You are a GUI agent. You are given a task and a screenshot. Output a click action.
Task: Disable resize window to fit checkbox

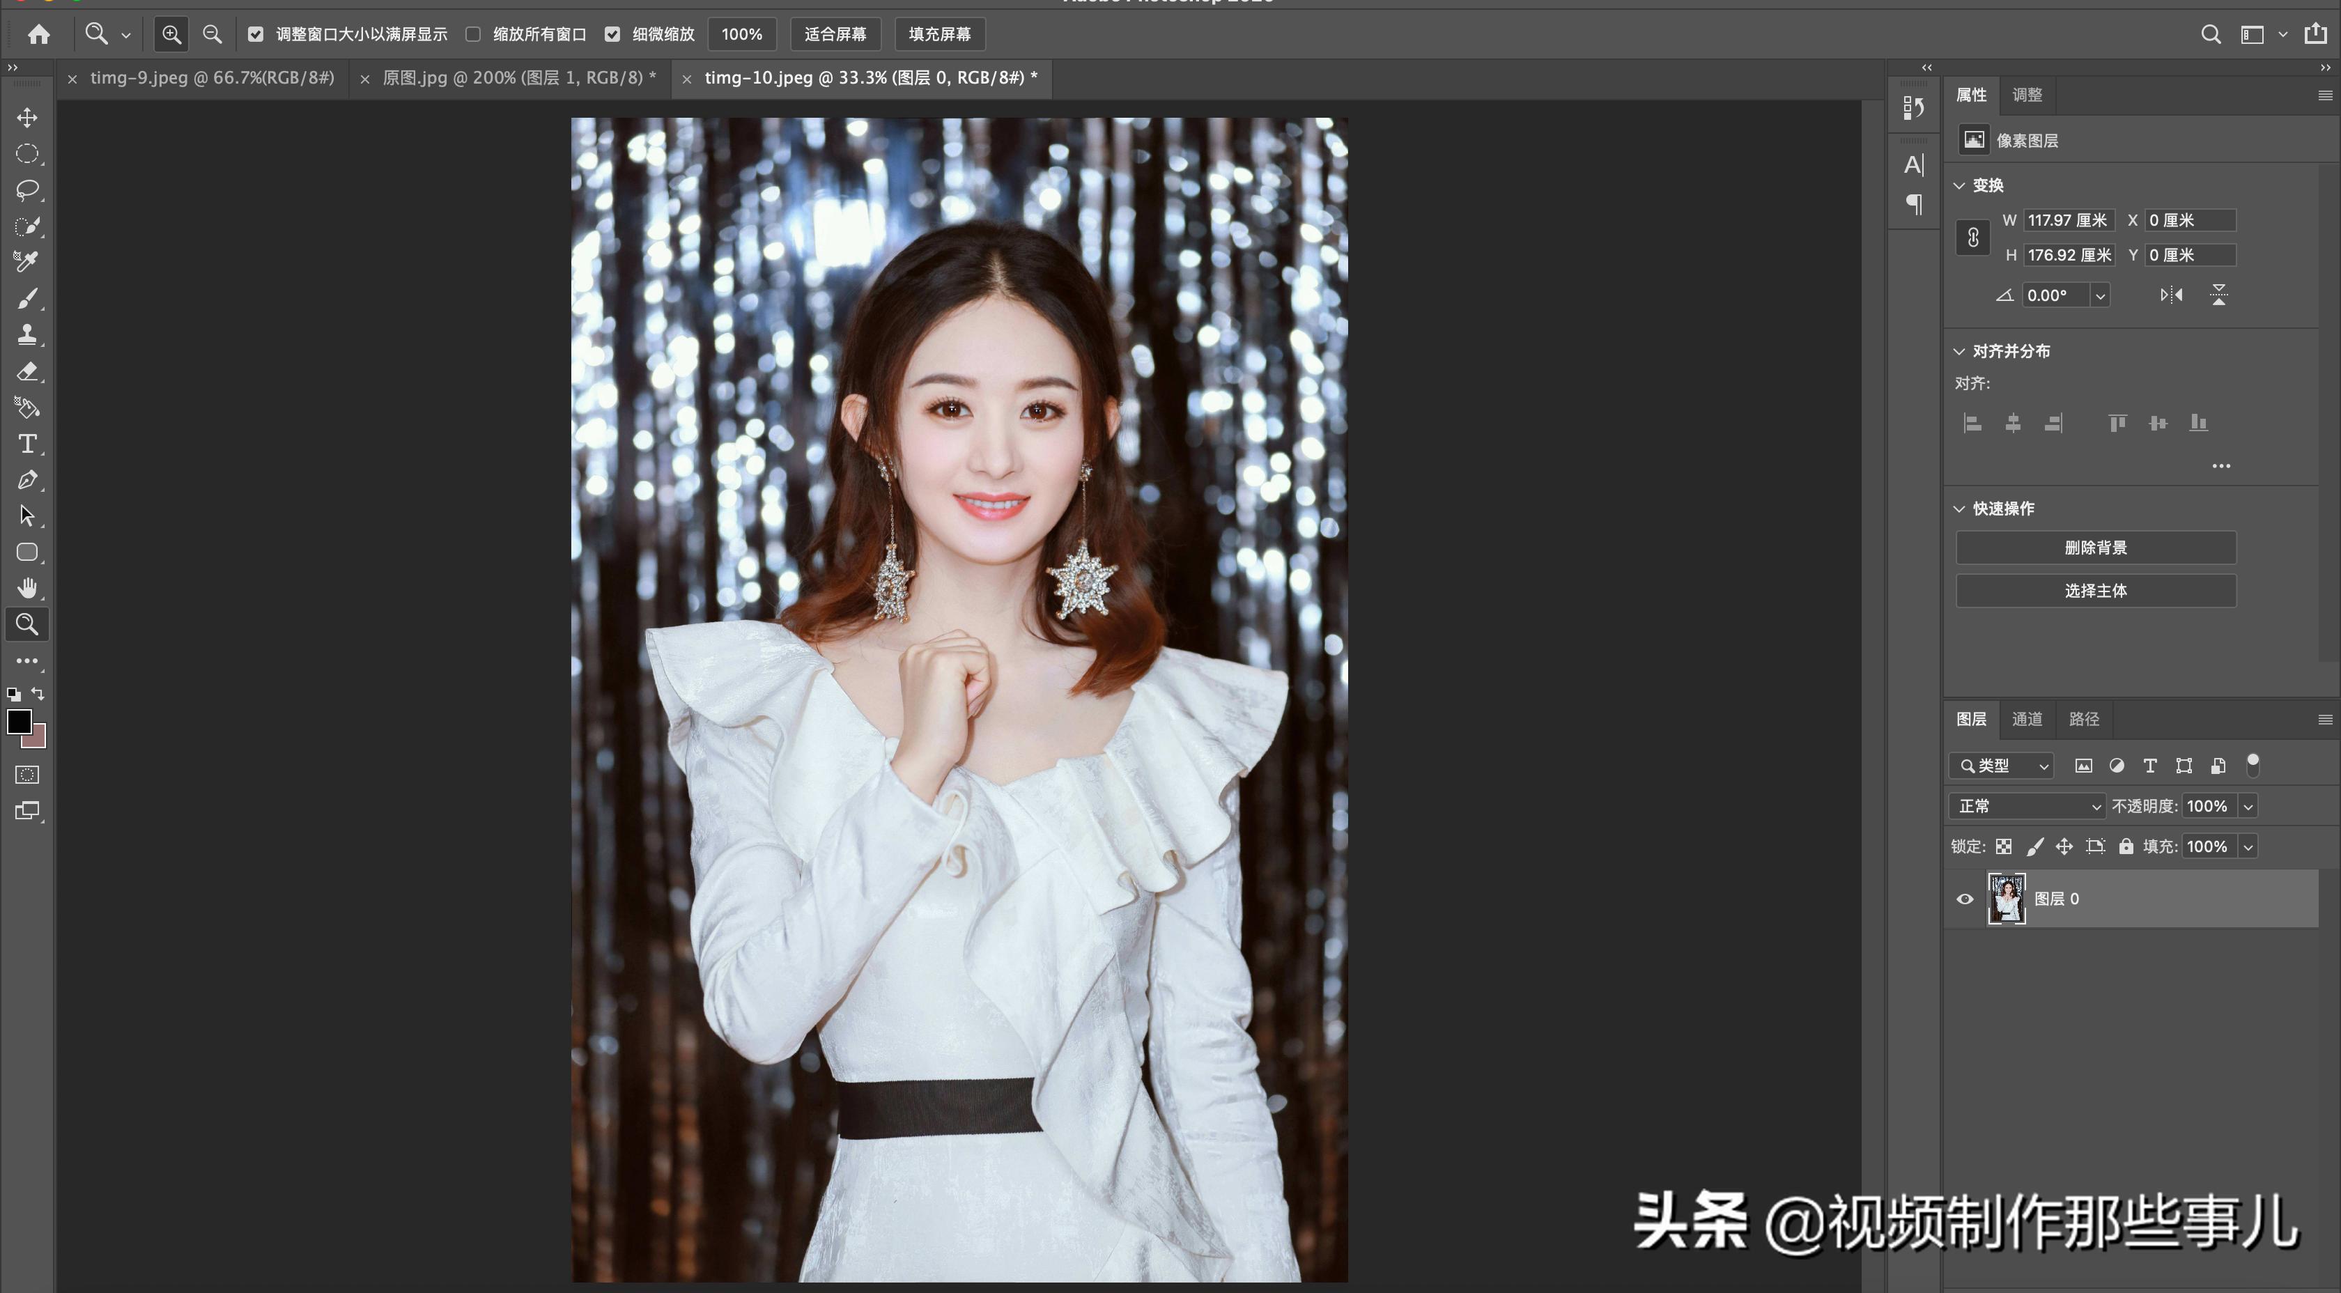256,35
